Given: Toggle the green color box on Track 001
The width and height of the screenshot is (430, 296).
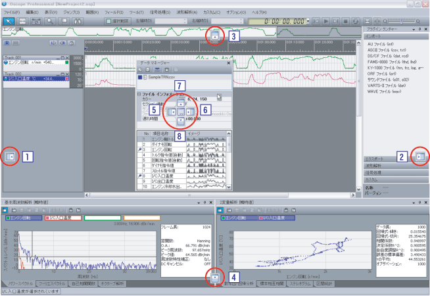Looking at the screenshot, I should pyautogui.click(x=66, y=62).
